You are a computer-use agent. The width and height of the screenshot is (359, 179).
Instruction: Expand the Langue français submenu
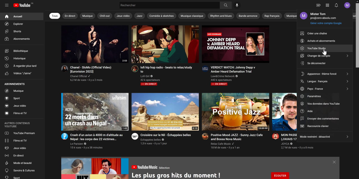(325, 81)
